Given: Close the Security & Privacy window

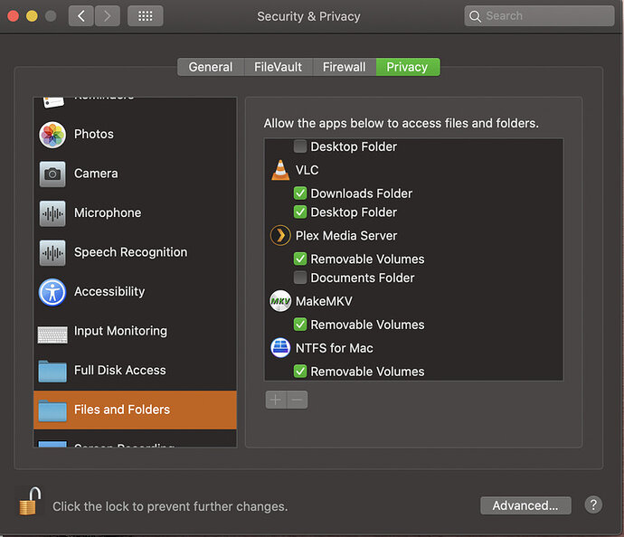Looking at the screenshot, I should 14,16.
